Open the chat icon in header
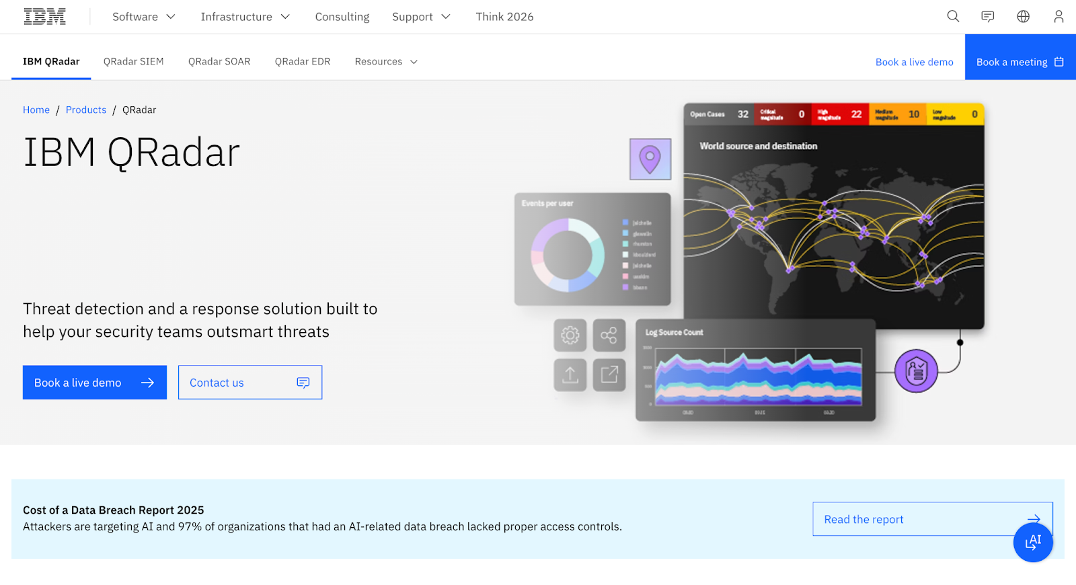 (988, 16)
